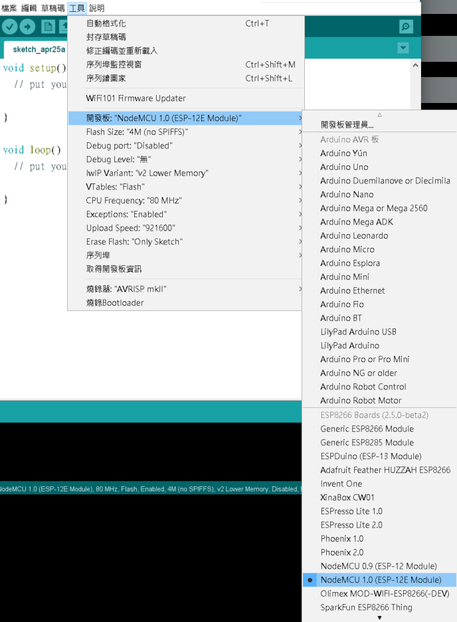This screenshot has width=457, height=622.
Task: Open the 檔案 menu
Action: (x=9, y=8)
